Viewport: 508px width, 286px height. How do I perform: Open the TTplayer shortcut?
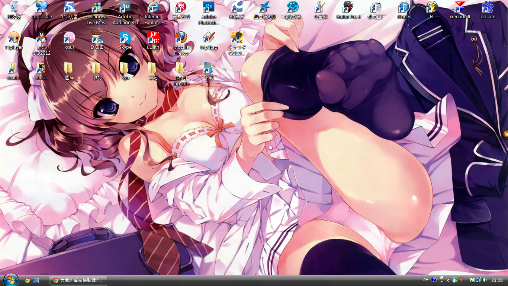pos(14,41)
